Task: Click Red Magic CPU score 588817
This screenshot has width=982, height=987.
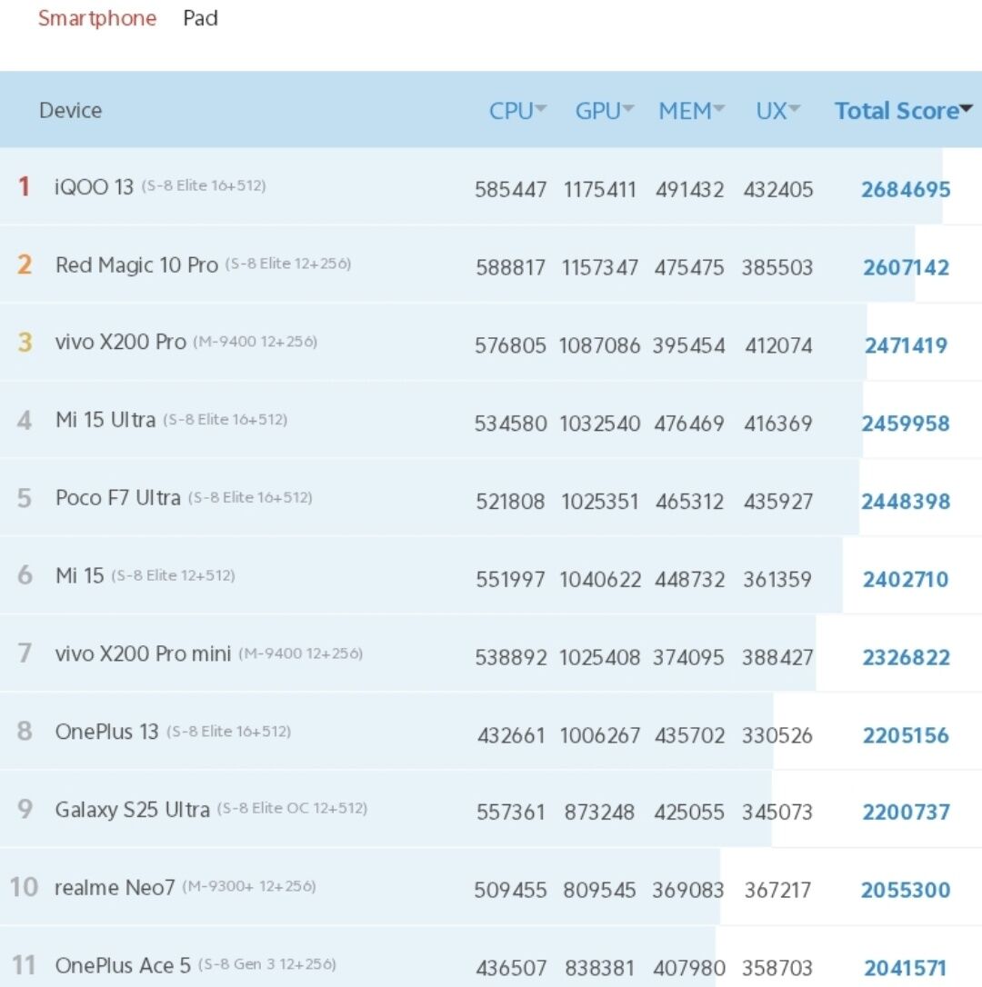Action: coord(510,267)
